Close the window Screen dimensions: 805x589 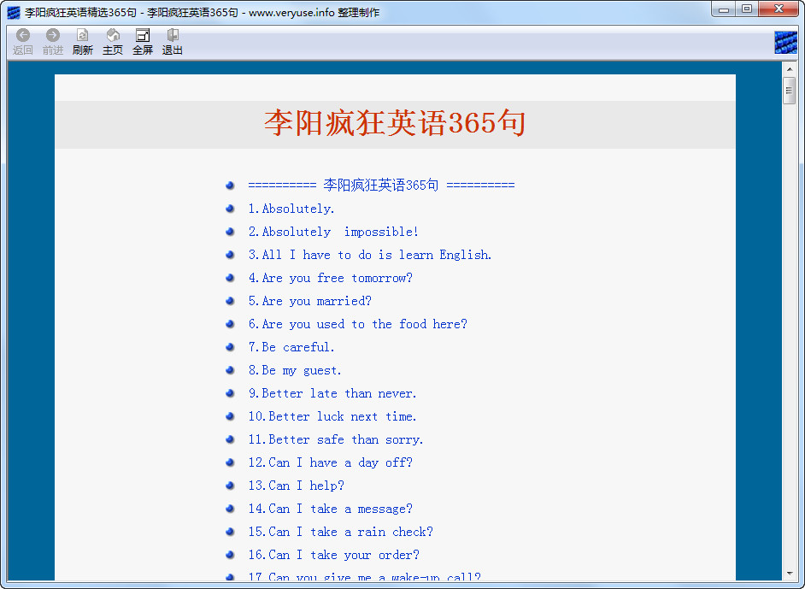point(779,9)
